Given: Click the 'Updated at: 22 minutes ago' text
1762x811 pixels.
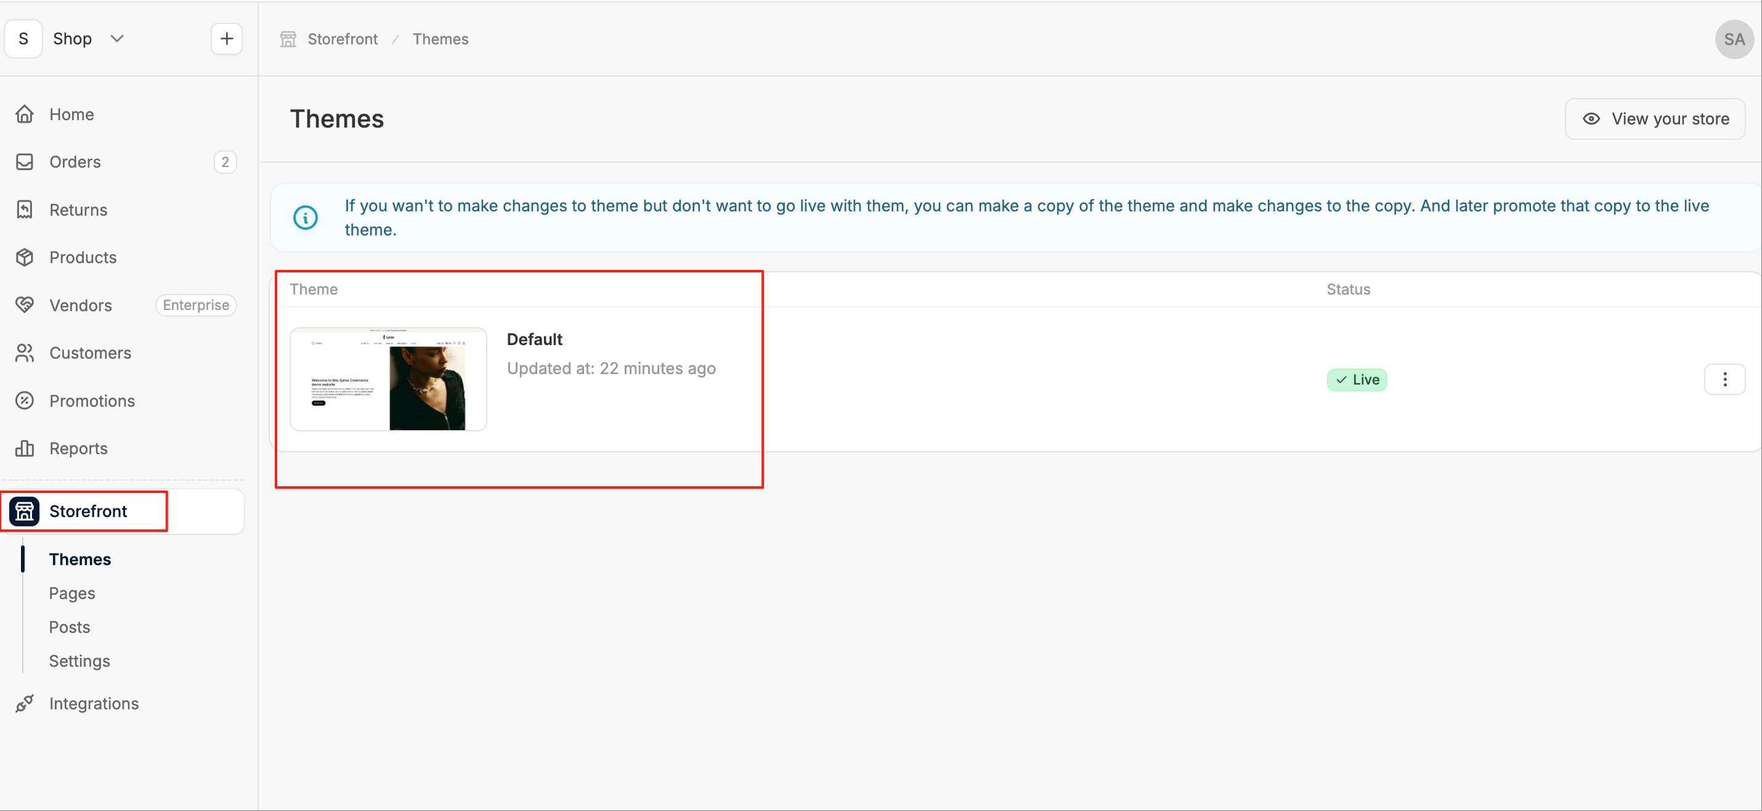Looking at the screenshot, I should [x=611, y=369].
